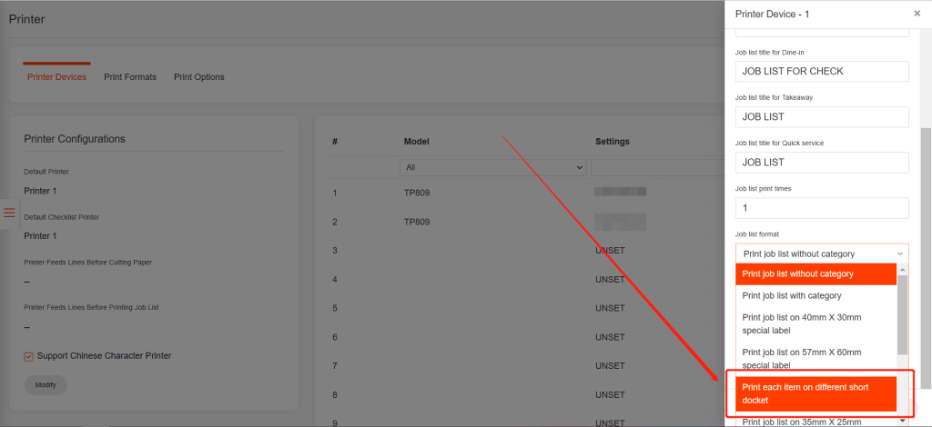Click Default Printer value Printer 1

pos(40,191)
